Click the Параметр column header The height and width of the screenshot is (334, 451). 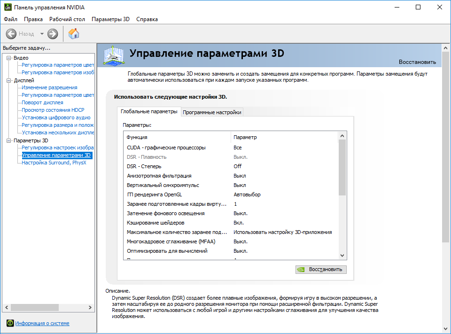(285, 137)
